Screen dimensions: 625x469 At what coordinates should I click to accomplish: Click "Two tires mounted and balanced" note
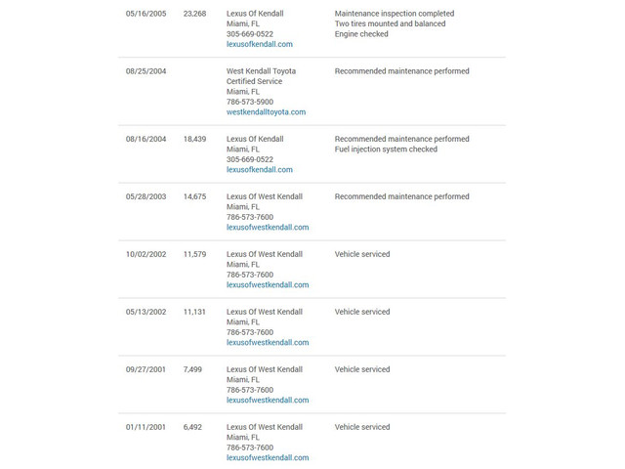click(390, 23)
